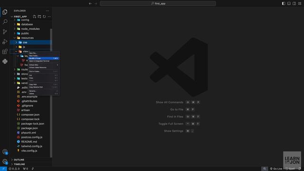Open the Source Control view
304x171 pixels.
[5, 32]
